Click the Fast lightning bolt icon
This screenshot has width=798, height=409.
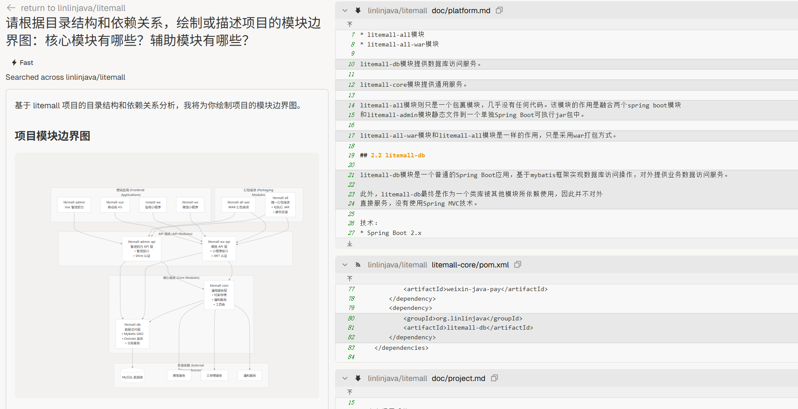point(14,63)
